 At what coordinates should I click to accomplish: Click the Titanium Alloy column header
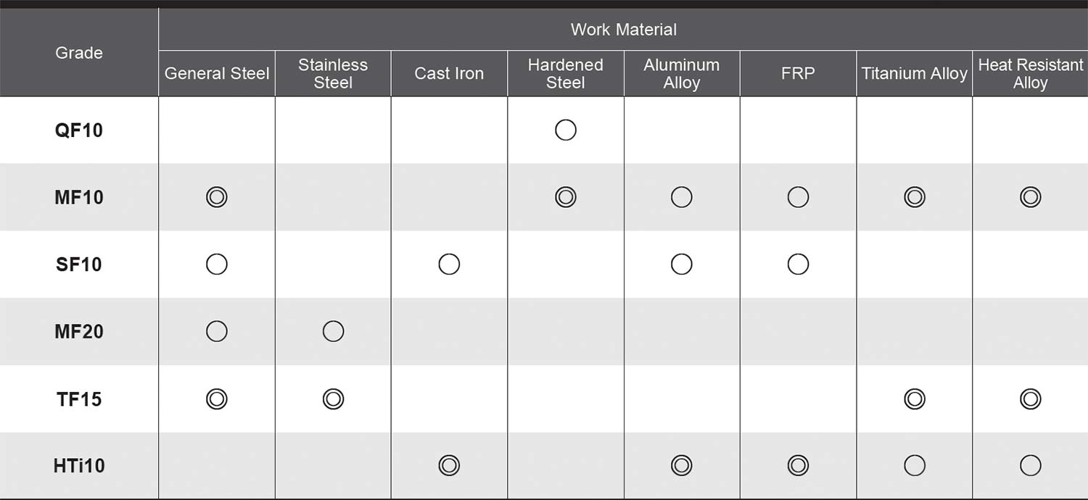[x=915, y=74]
